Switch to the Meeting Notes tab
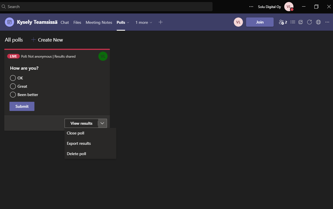333x209 pixels. pos(99,22)
